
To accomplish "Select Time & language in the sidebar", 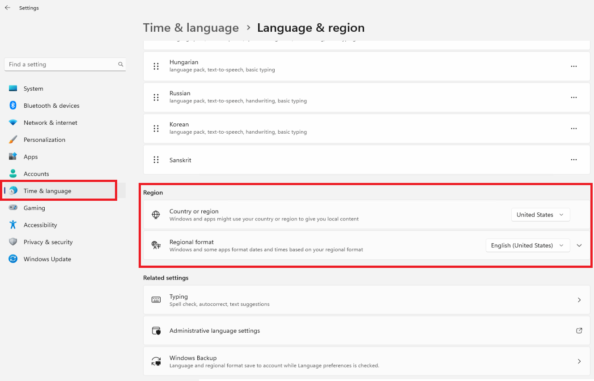I will click(x=48, y=190).
